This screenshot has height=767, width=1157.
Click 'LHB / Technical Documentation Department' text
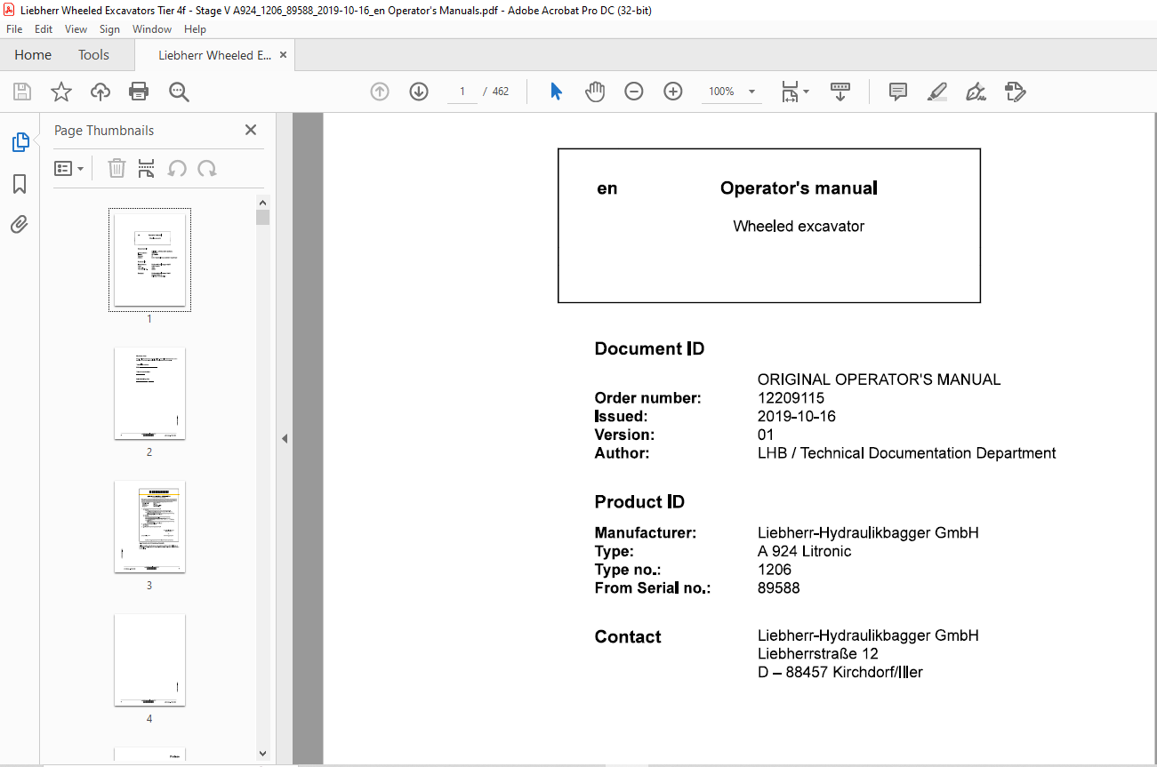click(906, 453)
